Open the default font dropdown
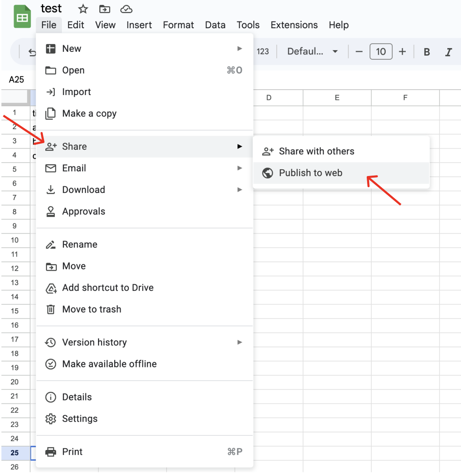The height and width of the screenshot is (474, 461). [312, 52]
